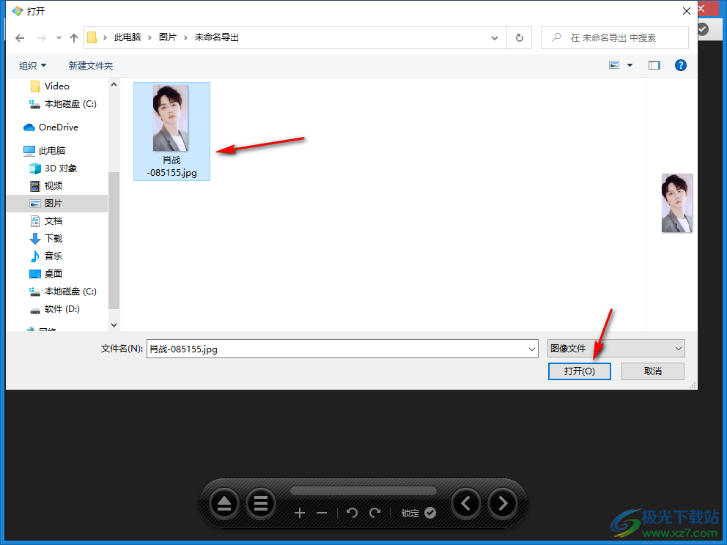Refresh the current folder view
Screen dimensions: 727x545
coord(520,38)
